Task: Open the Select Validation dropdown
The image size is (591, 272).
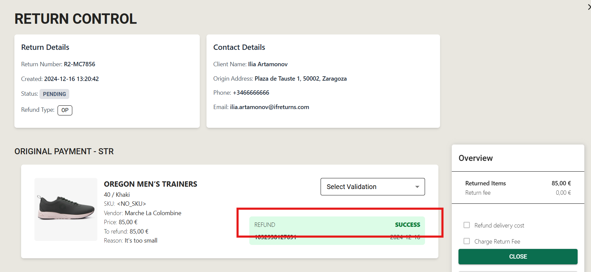Action: [372, 187]
